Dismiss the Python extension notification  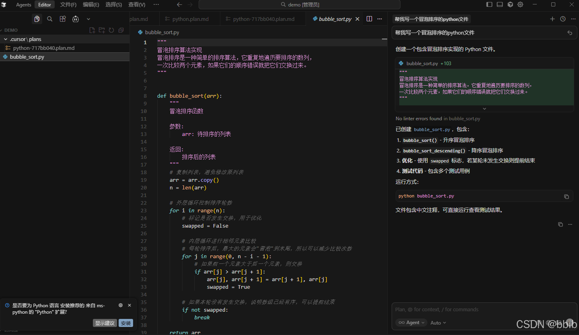[x=129, y=305]
